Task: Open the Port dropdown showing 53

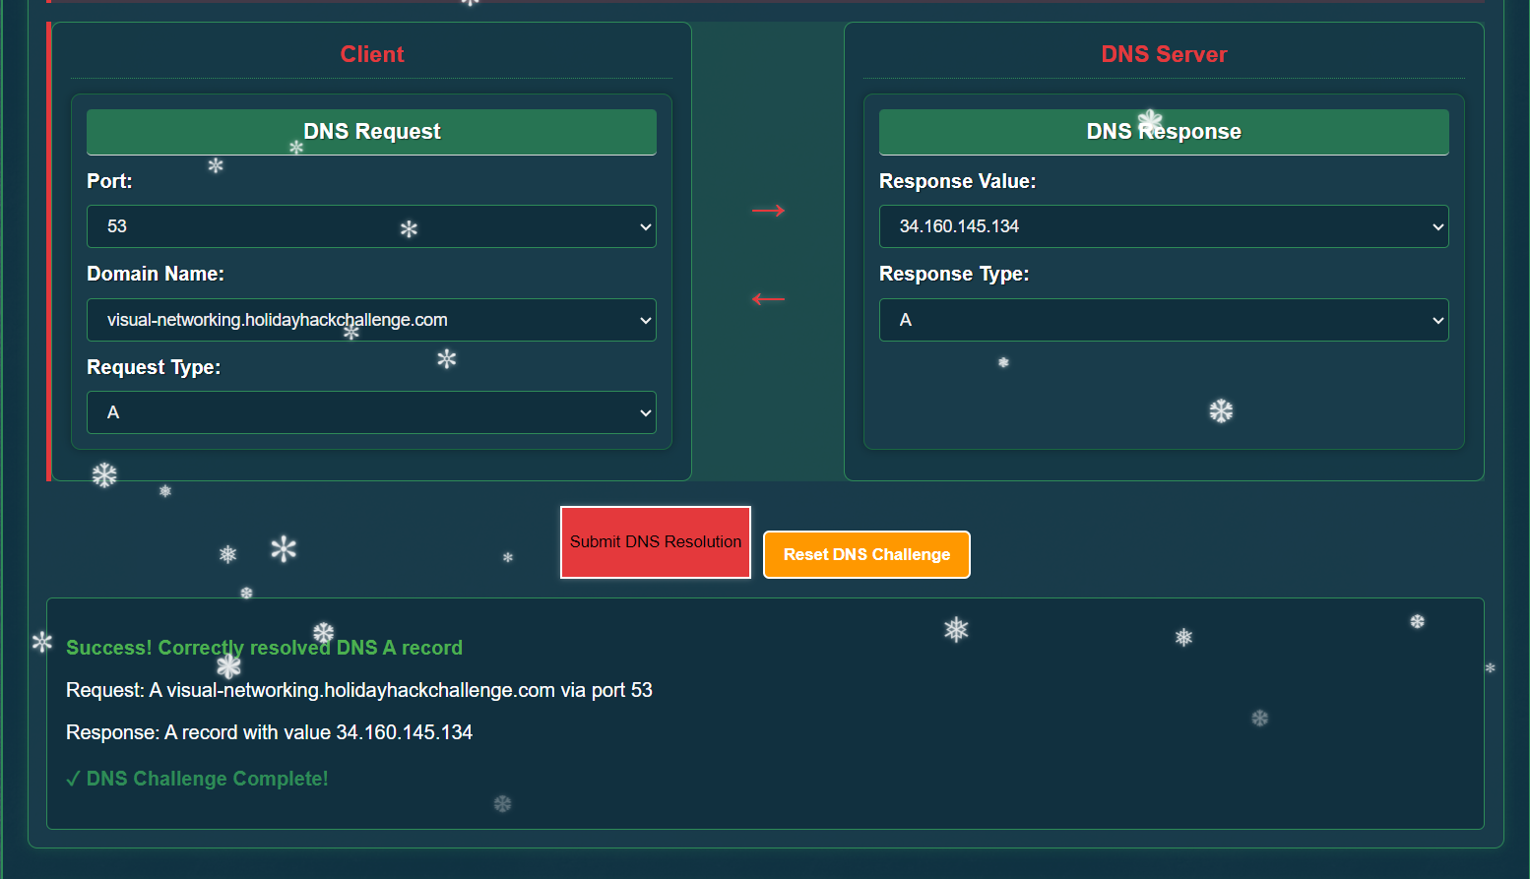Action: 371,226
